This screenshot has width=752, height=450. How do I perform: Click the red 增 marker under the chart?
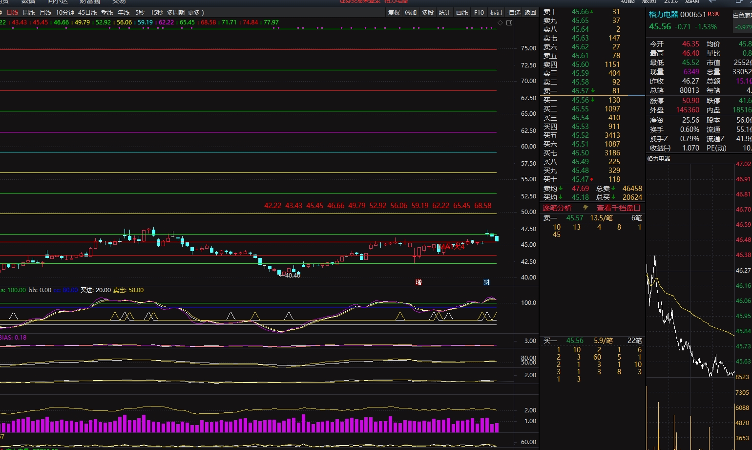(x=418, y=282)
